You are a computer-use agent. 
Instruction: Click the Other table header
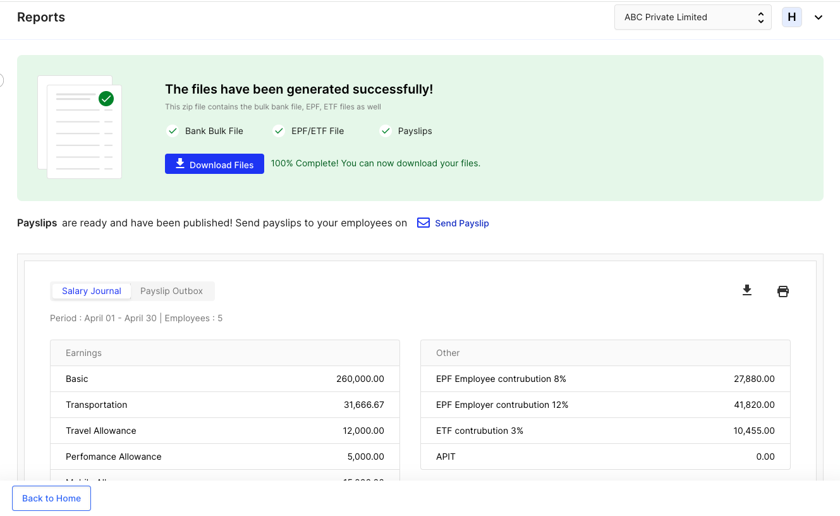point(606,353)
